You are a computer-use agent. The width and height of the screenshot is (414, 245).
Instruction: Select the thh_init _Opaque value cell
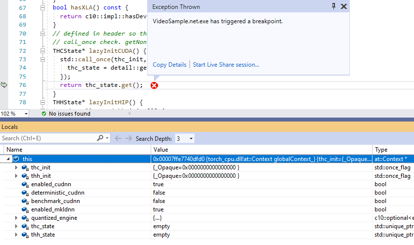[x=261, y=176]
